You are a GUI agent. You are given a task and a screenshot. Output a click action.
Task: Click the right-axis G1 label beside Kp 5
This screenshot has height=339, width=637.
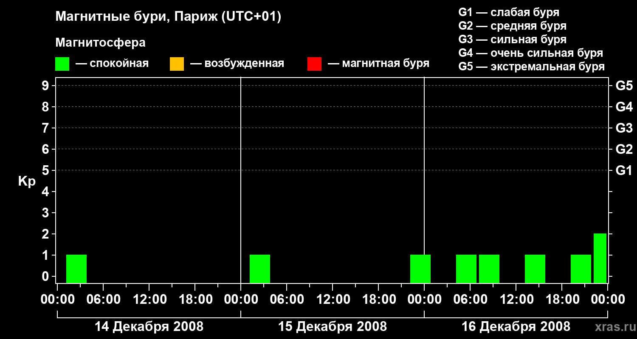624,170
